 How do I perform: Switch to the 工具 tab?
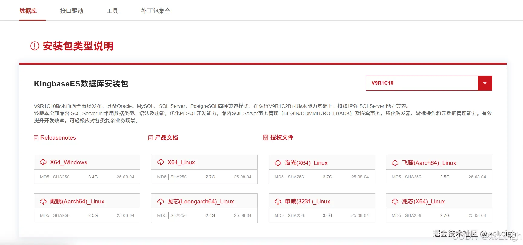112,11
